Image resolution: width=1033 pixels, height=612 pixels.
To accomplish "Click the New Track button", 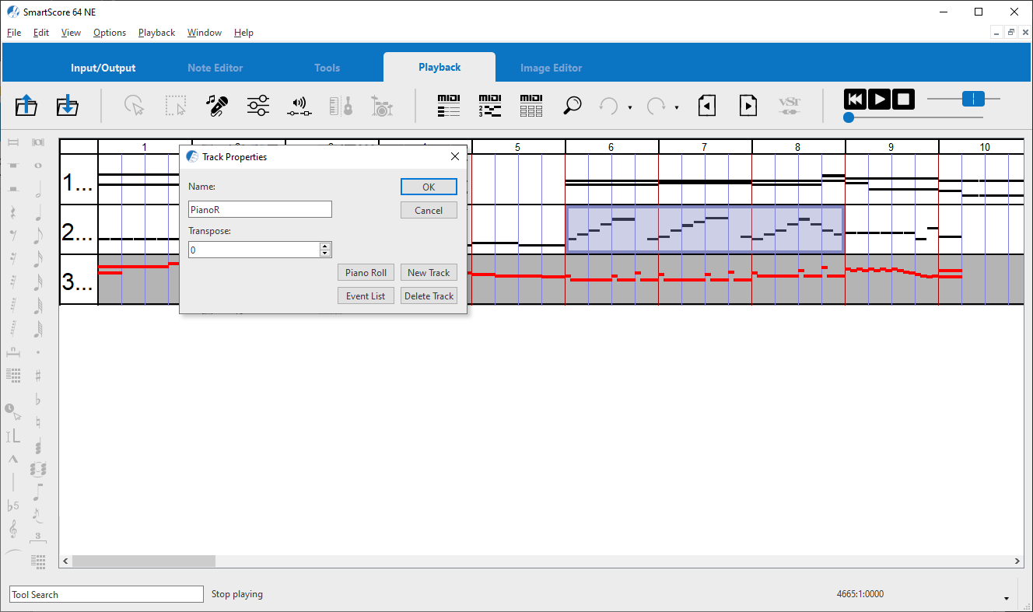I will pos(429,272).
